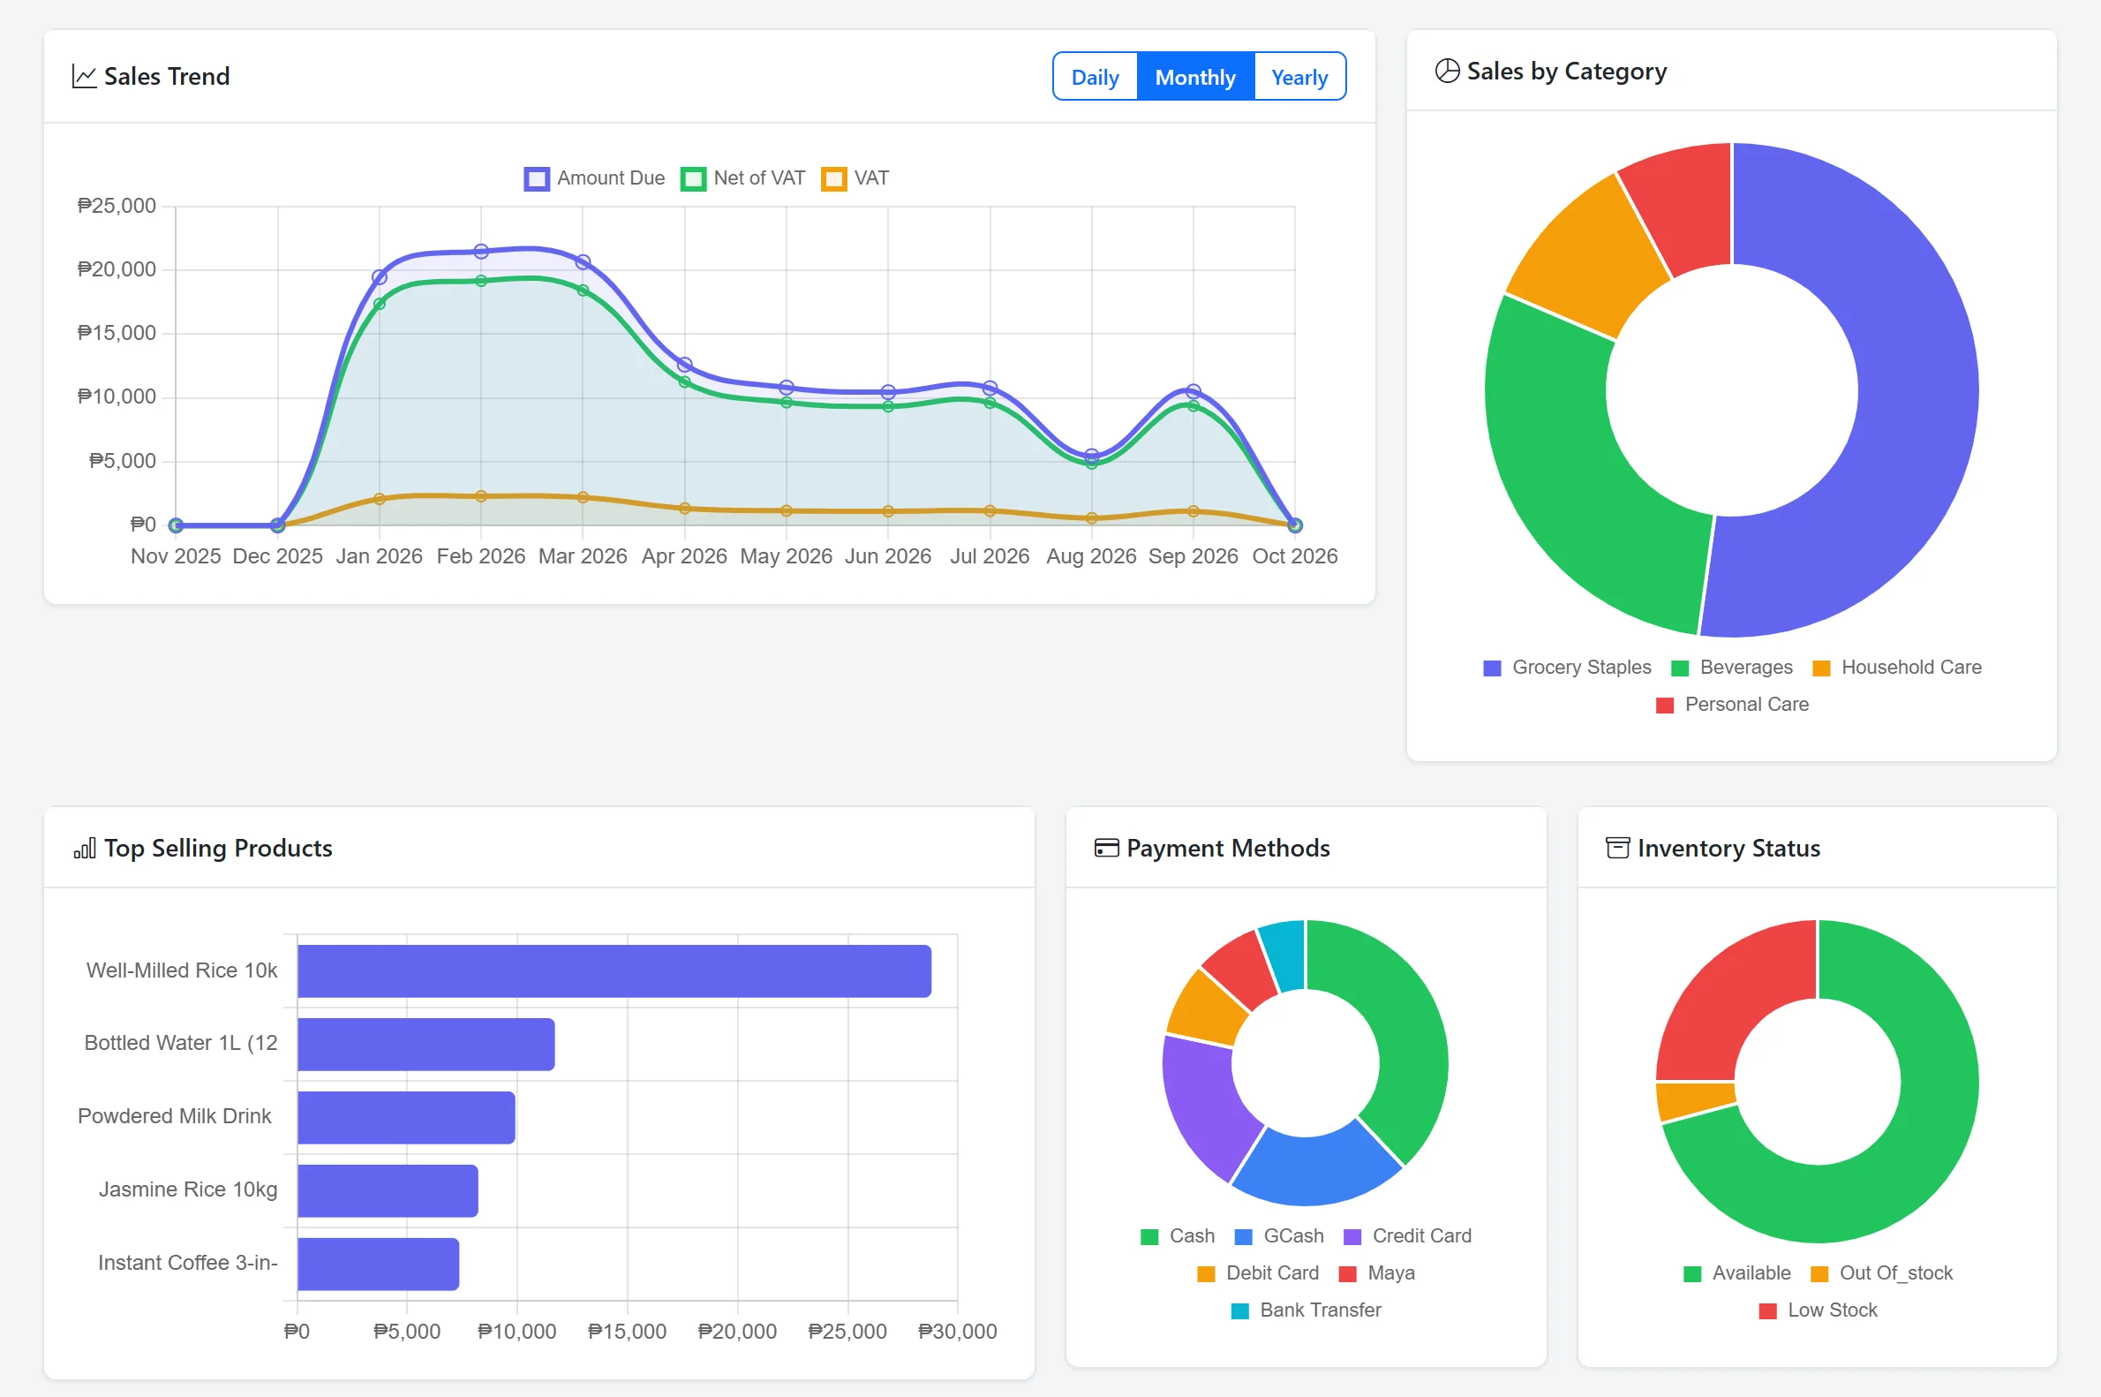
Task: Click the Well-Milled Rice bar
Action: pyautogui.click(x=614, y=972)
